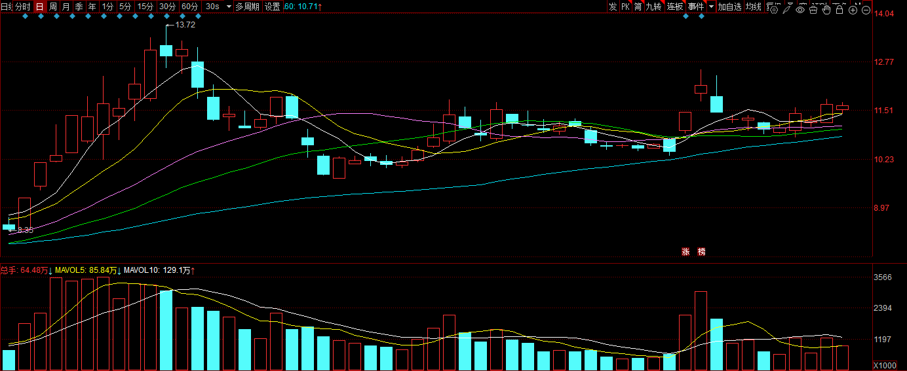Click 加自选 to add to watchlist

pos(729,7)
